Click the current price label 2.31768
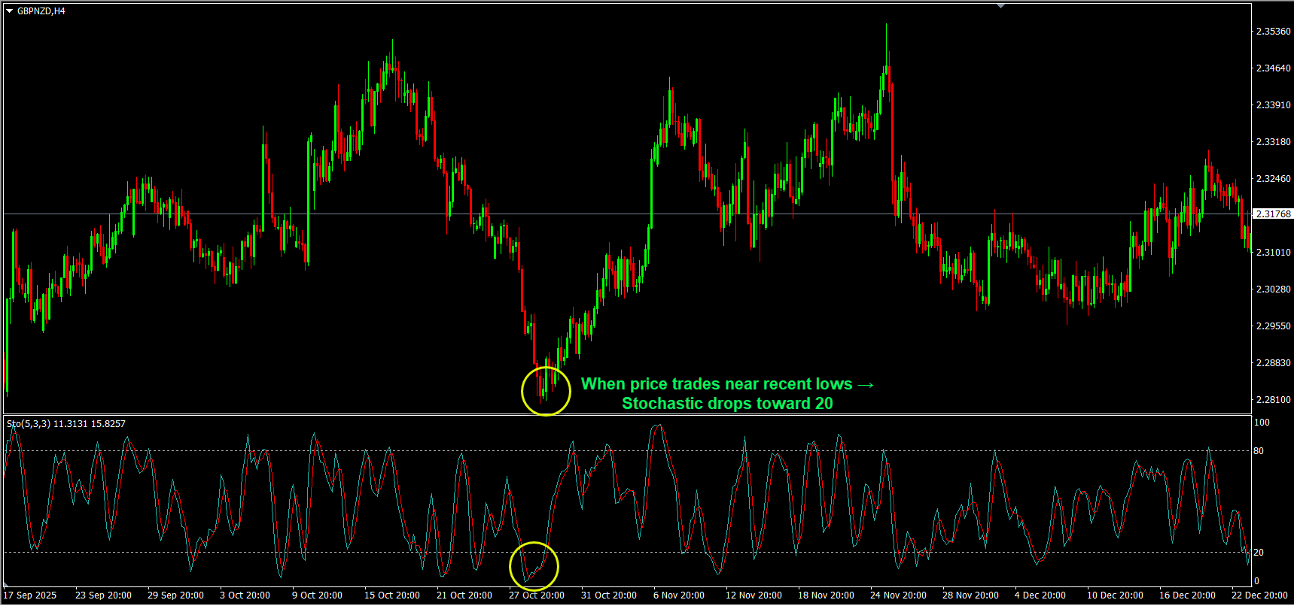The height and width of the screenshot is (606, 1294). click(x=1272, y=214)
